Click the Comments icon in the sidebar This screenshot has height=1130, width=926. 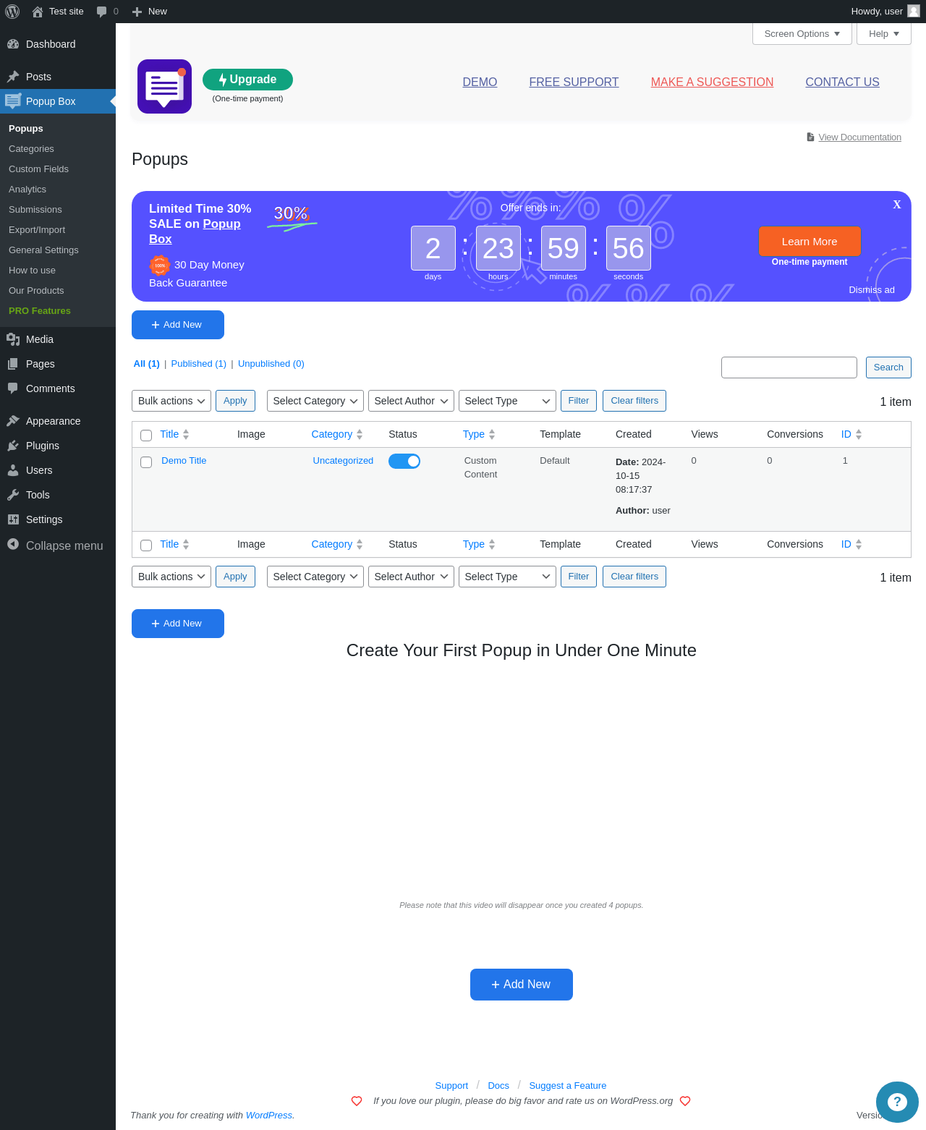click(x=13, y=388)
